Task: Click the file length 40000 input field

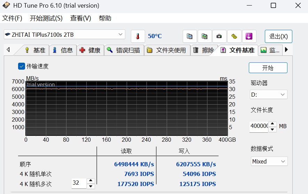Action: [x=259, y=126]
